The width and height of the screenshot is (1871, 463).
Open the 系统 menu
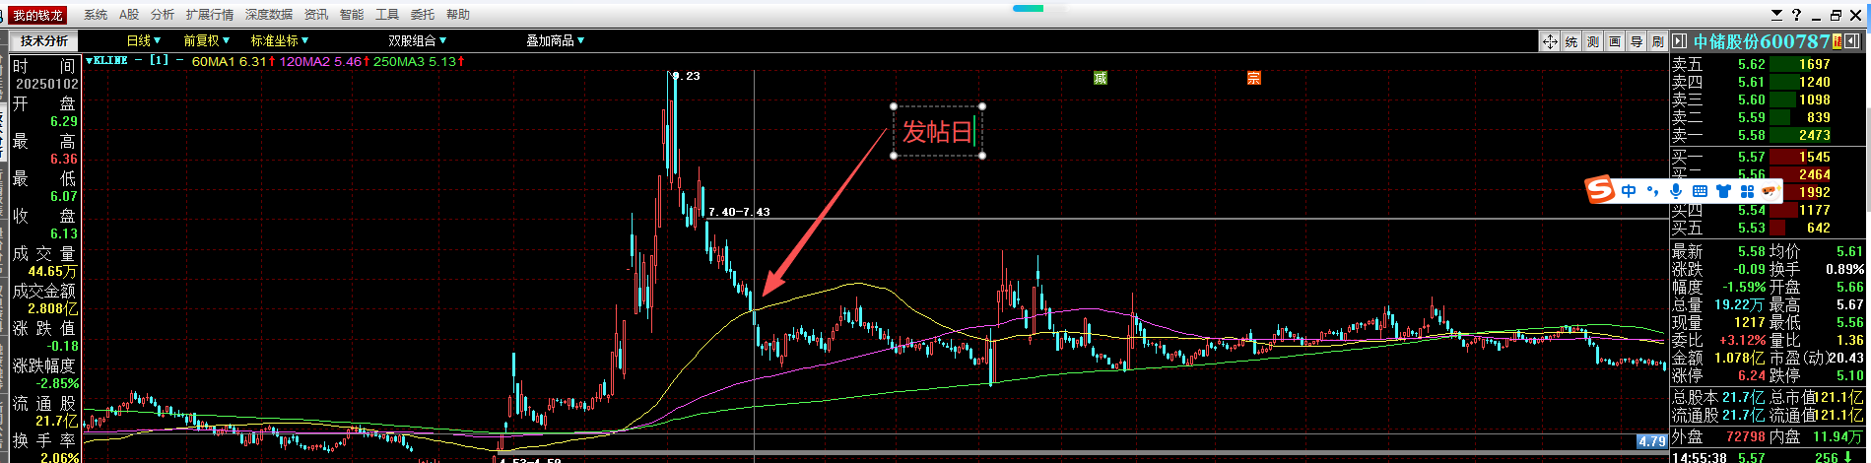point(96,15)
